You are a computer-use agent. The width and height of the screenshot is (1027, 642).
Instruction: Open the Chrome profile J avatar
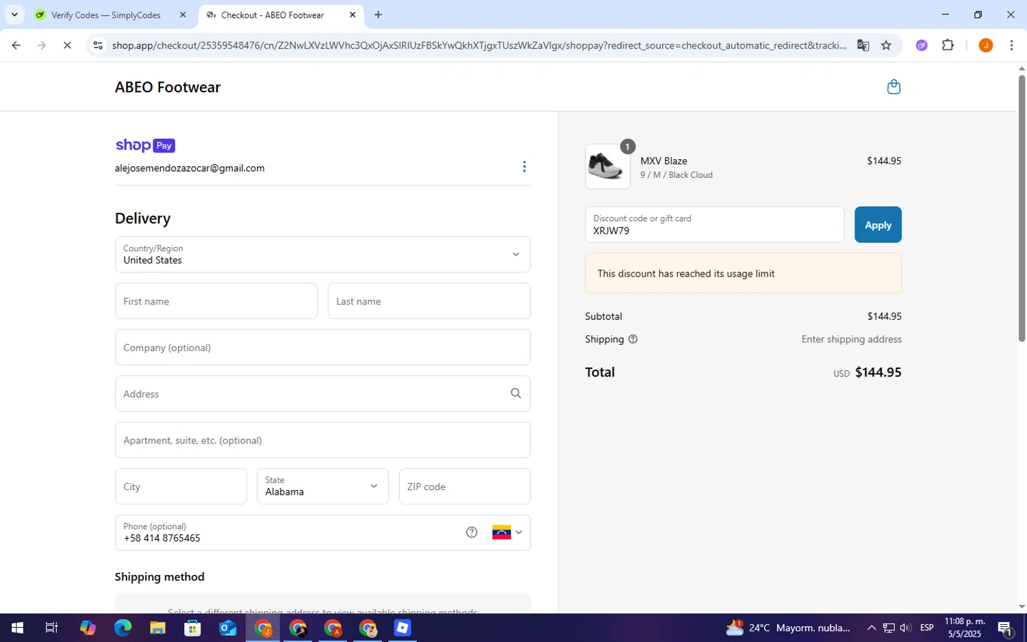pyautogui.click(x=986, y=46)
